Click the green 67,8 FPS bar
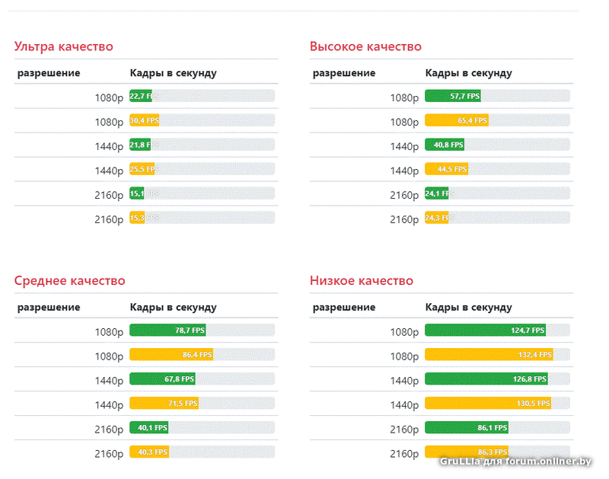This screenshot has height=479, width=609. pos(162,379)
